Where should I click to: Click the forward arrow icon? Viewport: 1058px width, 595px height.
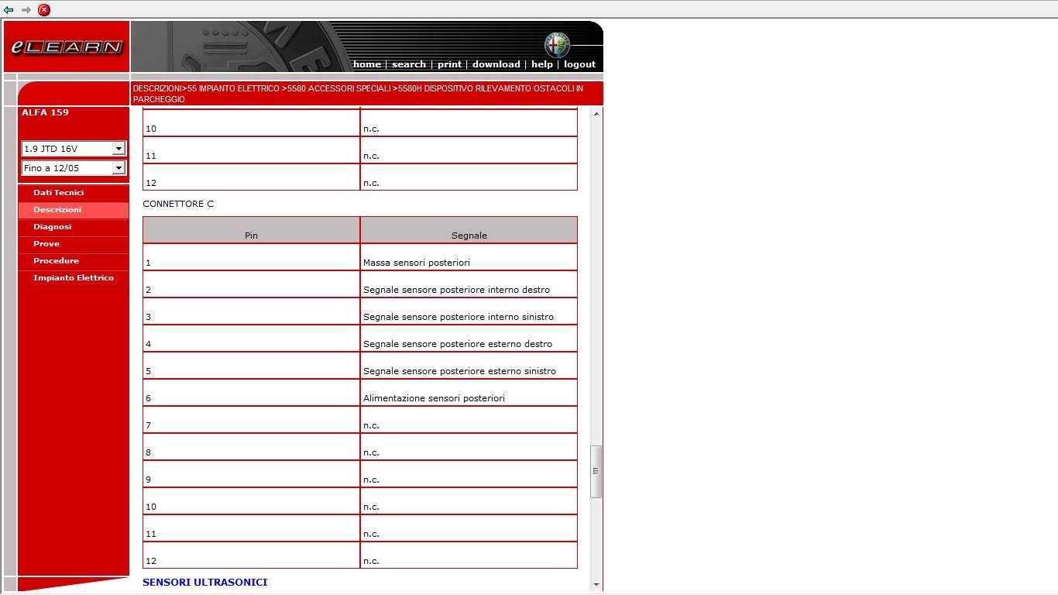coord(26,10)
